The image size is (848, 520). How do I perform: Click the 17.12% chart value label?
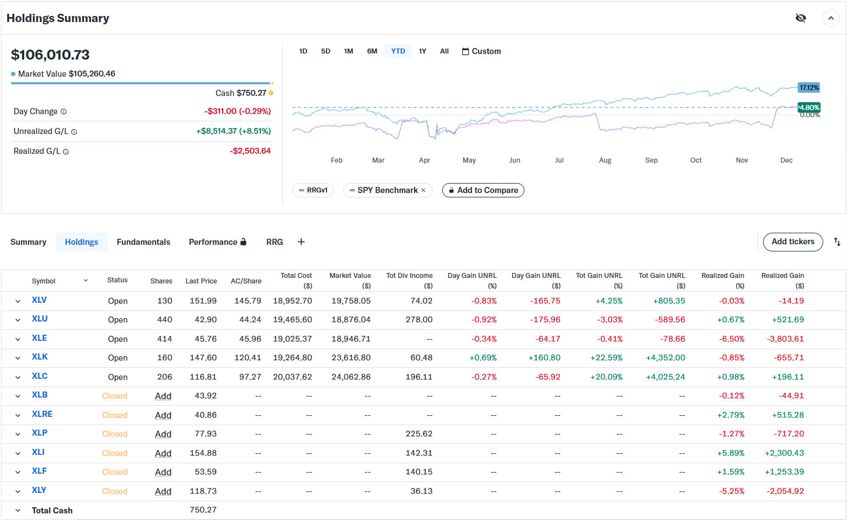point(809,88)
